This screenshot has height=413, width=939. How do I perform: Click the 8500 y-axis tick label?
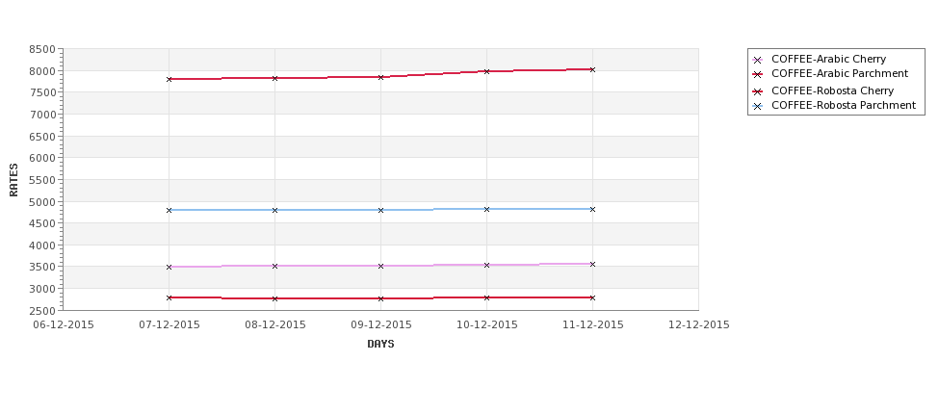42,49
